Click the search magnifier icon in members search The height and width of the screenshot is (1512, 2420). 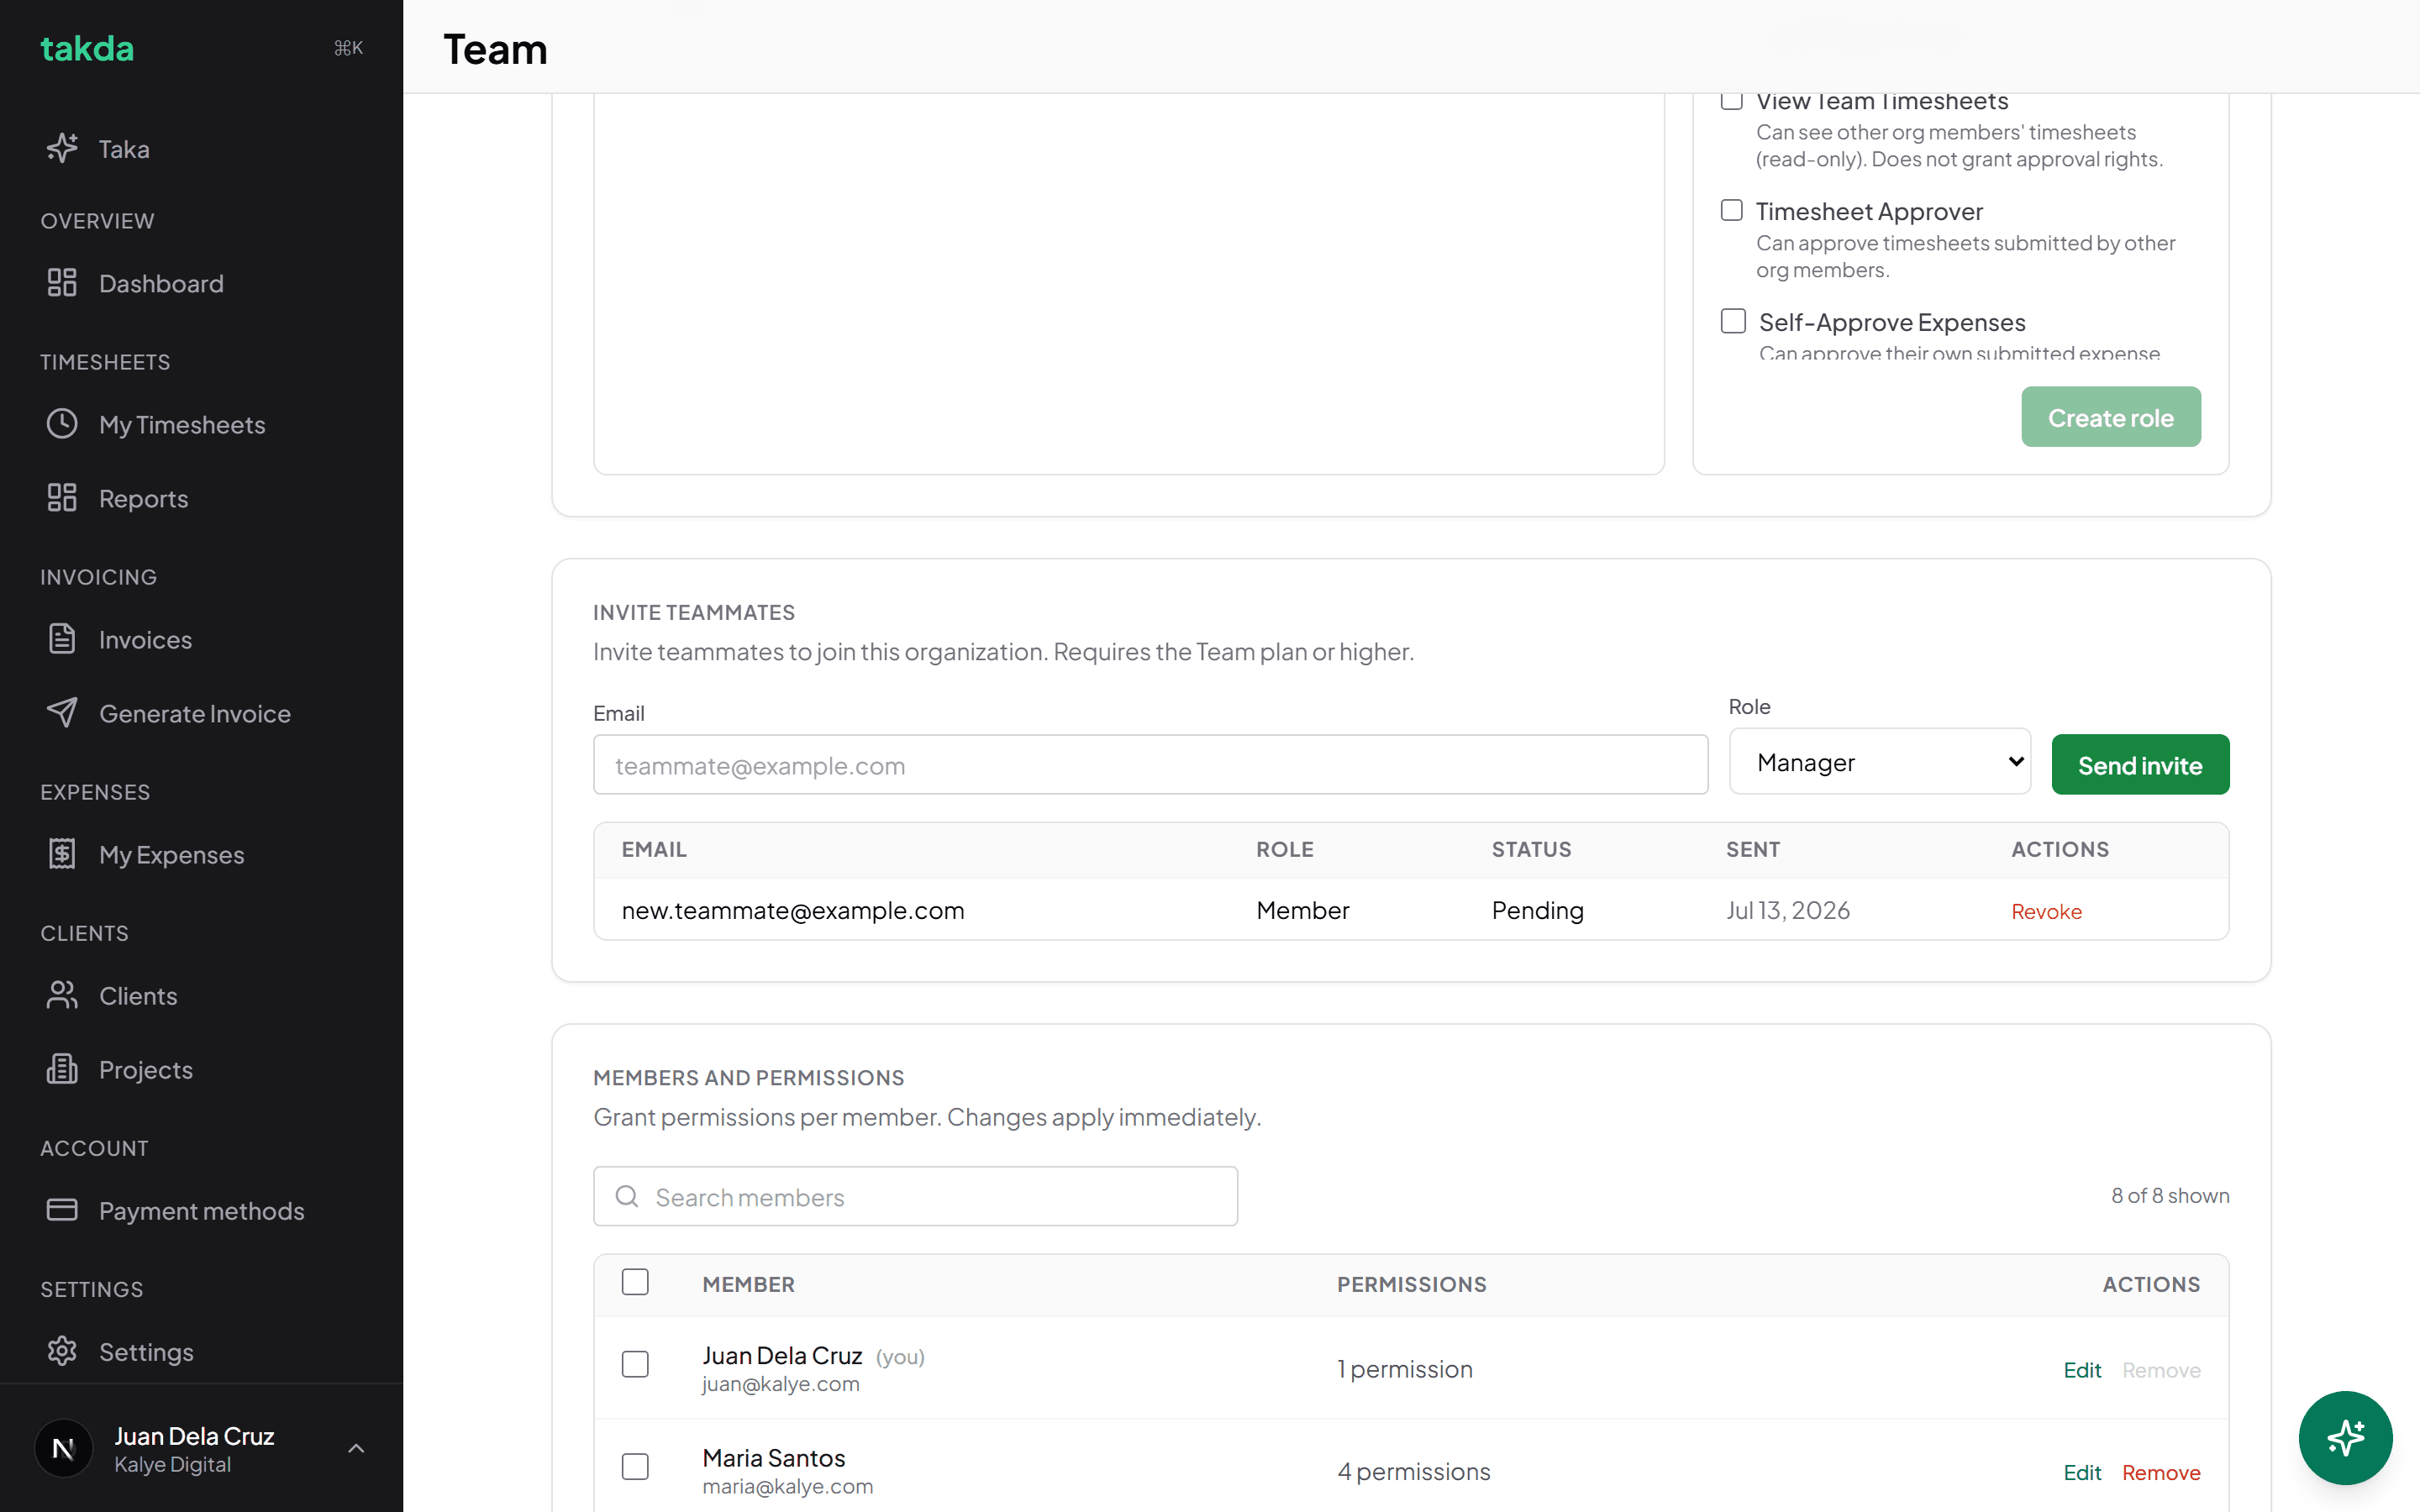pyautogui.click(x=627, y=1196)
